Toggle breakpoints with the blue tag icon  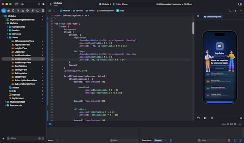pos(50,124)
